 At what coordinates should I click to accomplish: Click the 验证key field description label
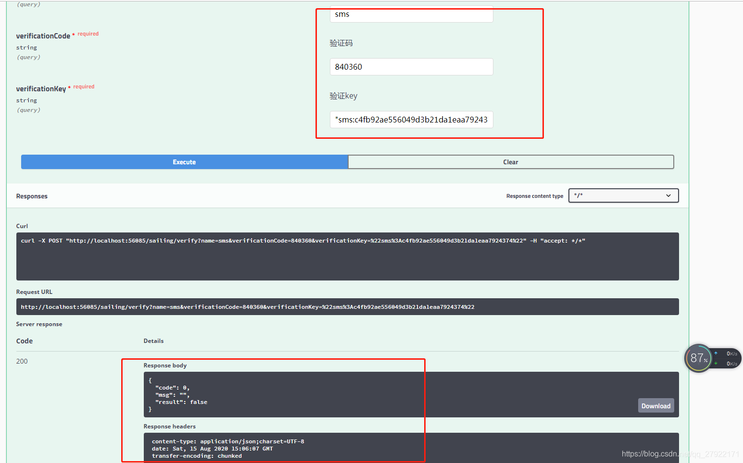tap(343, 96)
